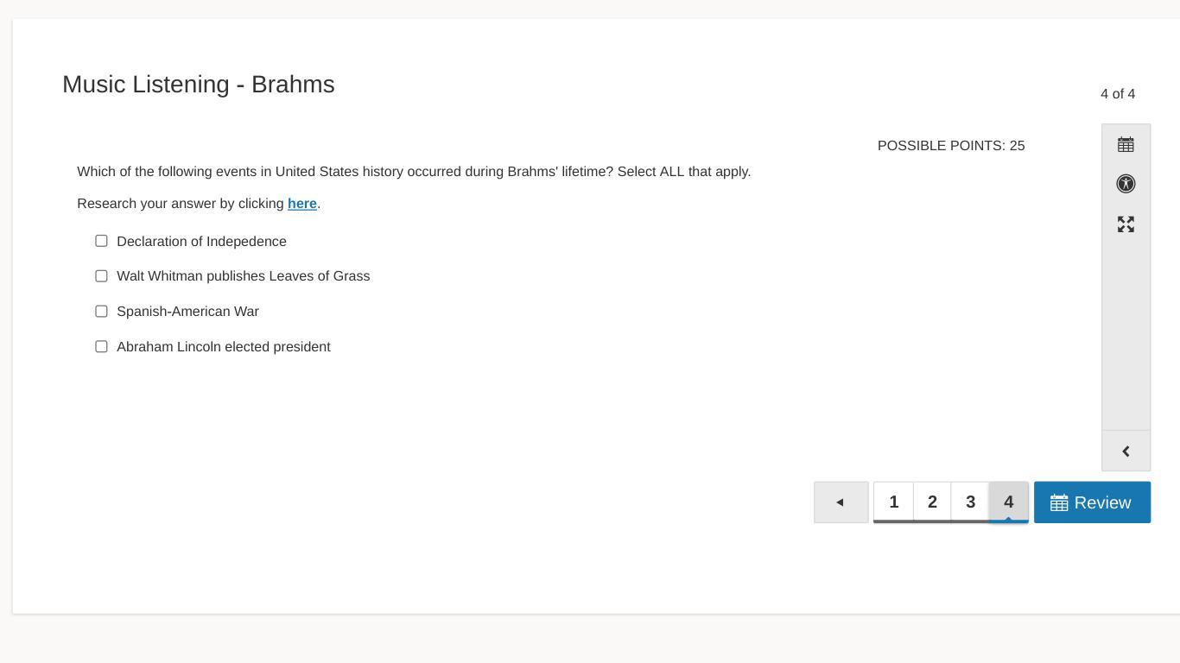Click the Abraham Lincoln elected president label

pyautogui.click(x=224, y=347)
